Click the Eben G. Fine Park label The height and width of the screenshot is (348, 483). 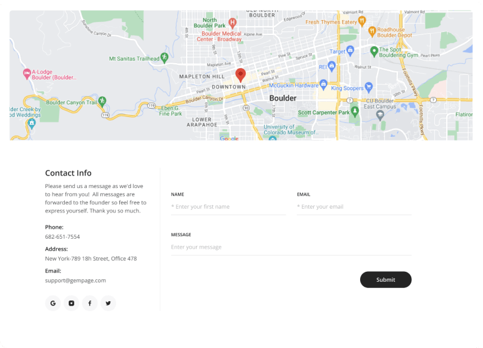click(x=170, y=111)
